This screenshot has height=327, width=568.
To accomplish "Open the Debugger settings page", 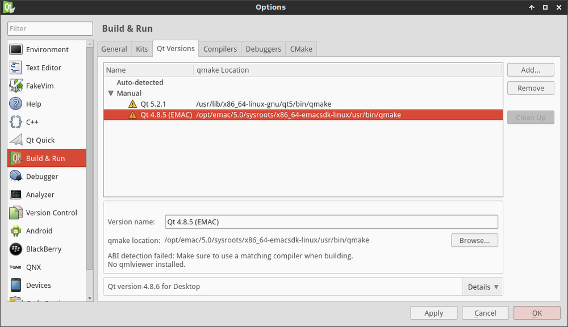I will pyautogui.click(x=41, y=176).
